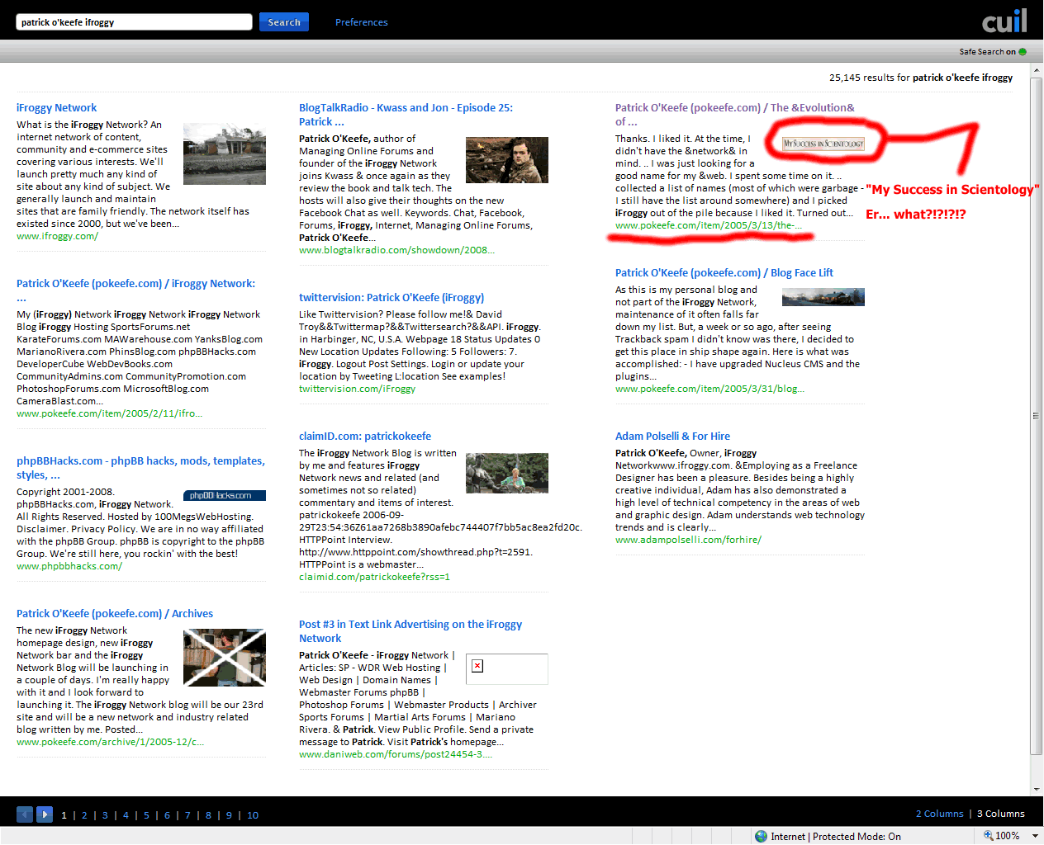Click the Archives crossed-out thumbnail
This screenshot has height=845, width=1044.
click(x=225, y=658)
